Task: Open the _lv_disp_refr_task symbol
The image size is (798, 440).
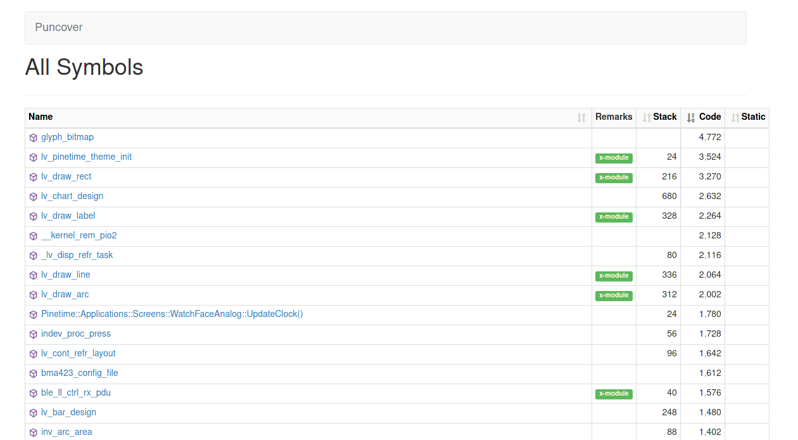Action: pos(77,255)
